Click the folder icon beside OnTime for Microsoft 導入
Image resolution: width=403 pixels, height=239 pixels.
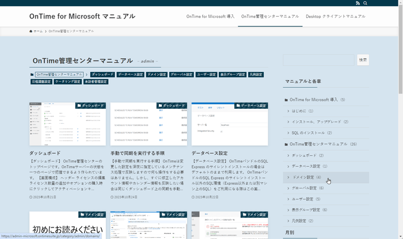click(286, 100)
